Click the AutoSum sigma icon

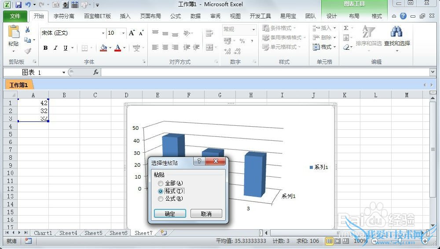coord(346,28)
